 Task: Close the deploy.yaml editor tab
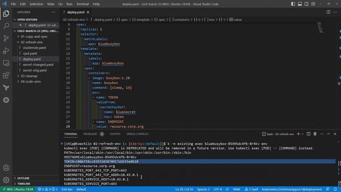coord(88,12)
